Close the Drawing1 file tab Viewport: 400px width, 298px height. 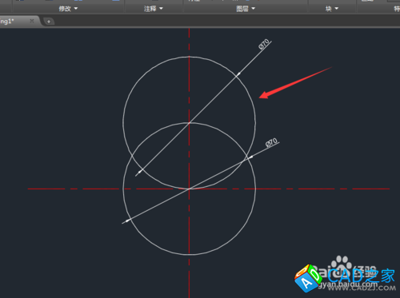tap(32, 21)
